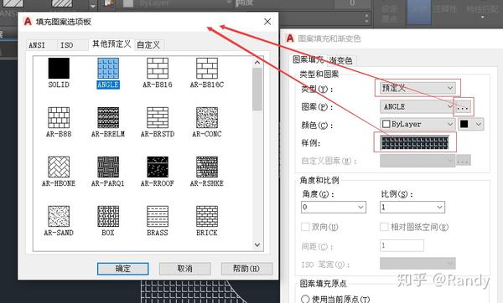Screen dimensions: 503x303
Task: Click pattern list scrollbar up arrow
Action: coord(257,63)
